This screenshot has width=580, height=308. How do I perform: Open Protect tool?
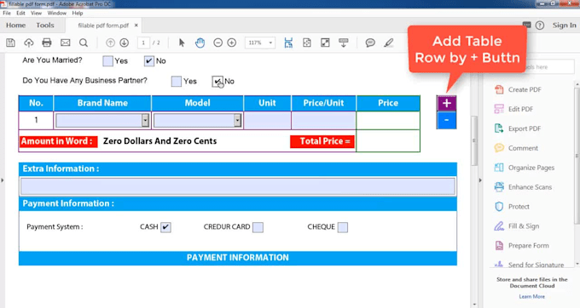click(512, 207)
